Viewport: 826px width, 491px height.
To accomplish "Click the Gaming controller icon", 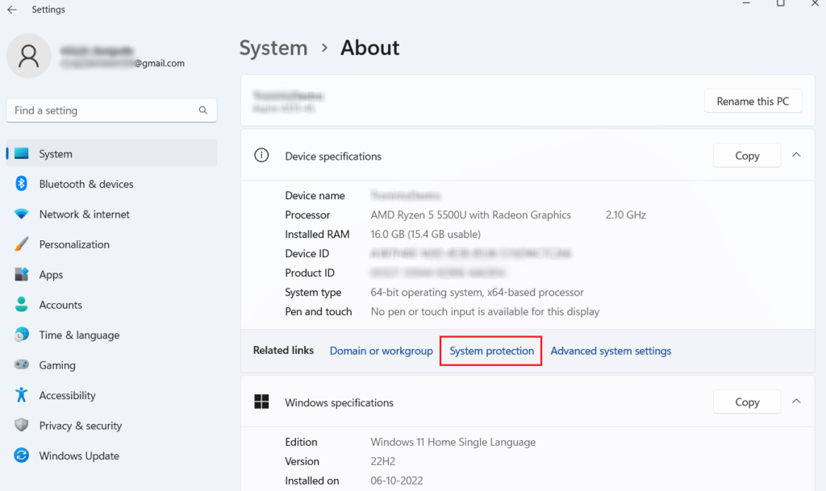I will pos(22,365).
